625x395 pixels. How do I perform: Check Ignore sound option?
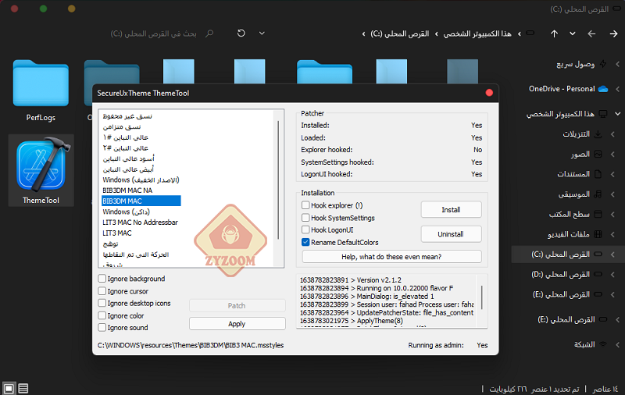pos(102,327)
